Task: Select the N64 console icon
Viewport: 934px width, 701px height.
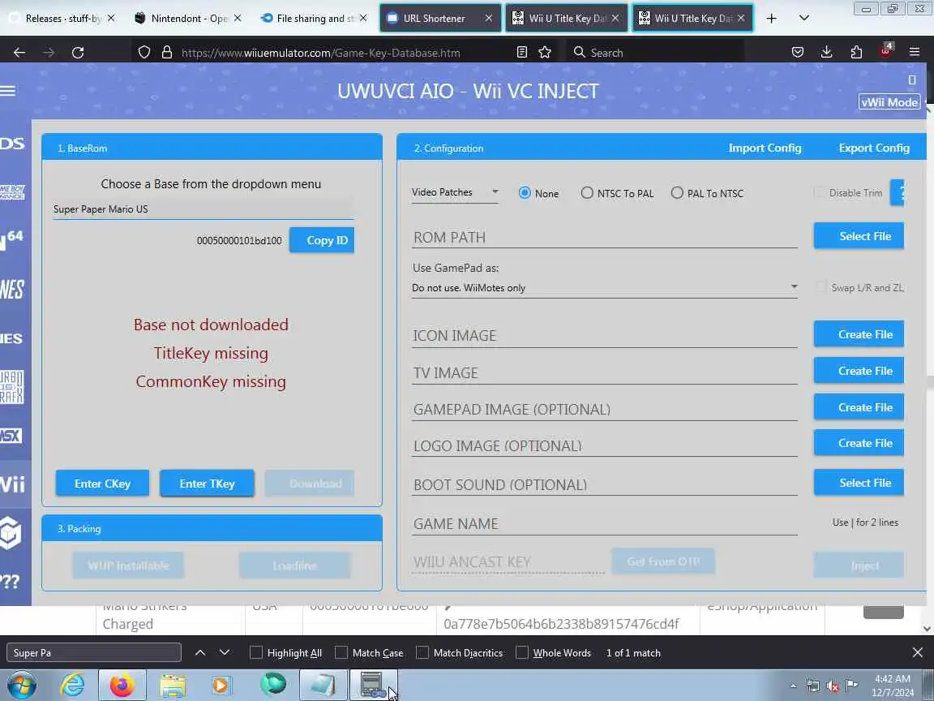Action: point(12,239)
